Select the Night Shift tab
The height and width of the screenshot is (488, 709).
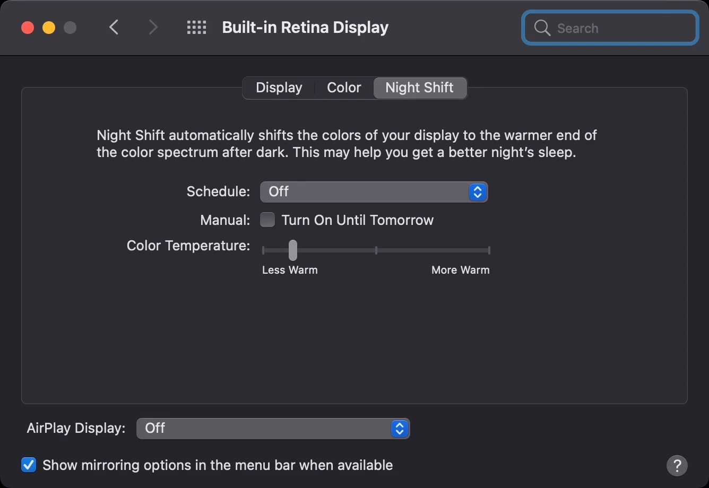[420, 88]
